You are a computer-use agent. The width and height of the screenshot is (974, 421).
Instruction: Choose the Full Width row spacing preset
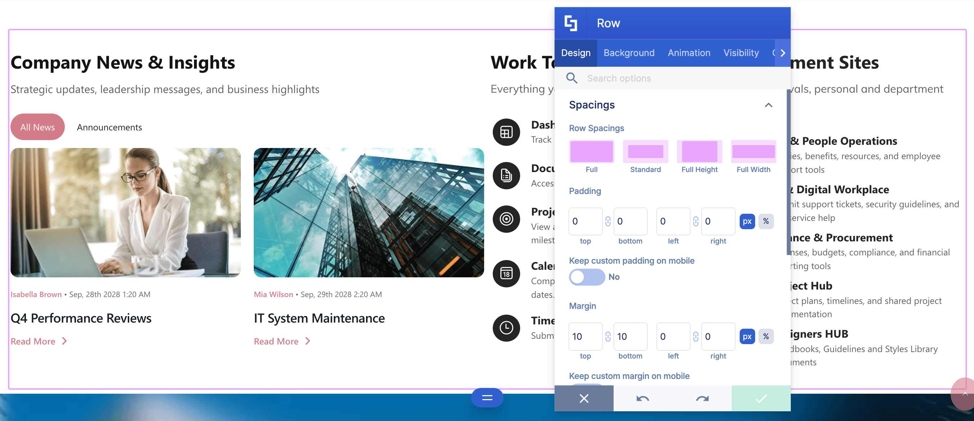pyautogui.click(x=754, y=157)
